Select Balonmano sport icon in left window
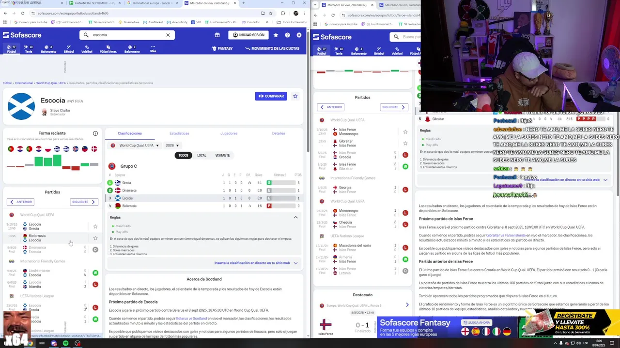Screen dimensions: 620x348 click(x=132, y=49)
